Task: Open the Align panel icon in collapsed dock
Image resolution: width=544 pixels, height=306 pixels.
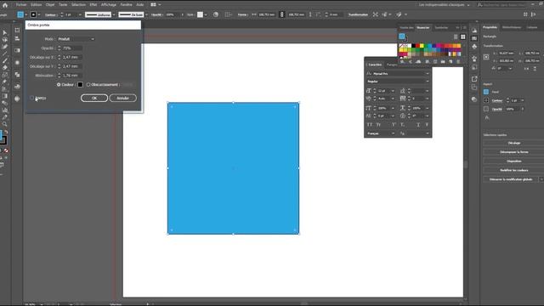Action: pos(17,38)
